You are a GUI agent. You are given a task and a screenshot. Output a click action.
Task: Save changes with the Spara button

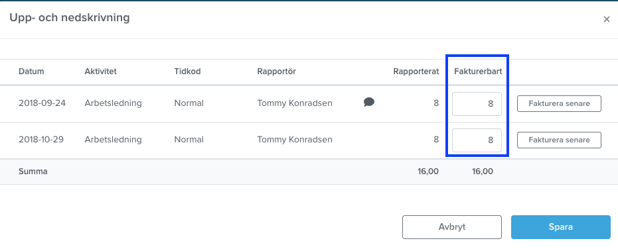click(561, 227)
